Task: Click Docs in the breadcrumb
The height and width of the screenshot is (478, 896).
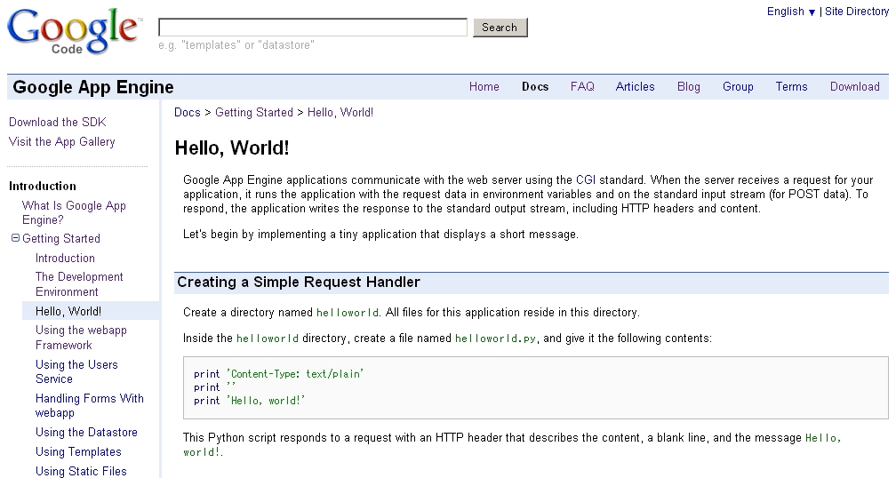Action: click(x=188, y=113)
